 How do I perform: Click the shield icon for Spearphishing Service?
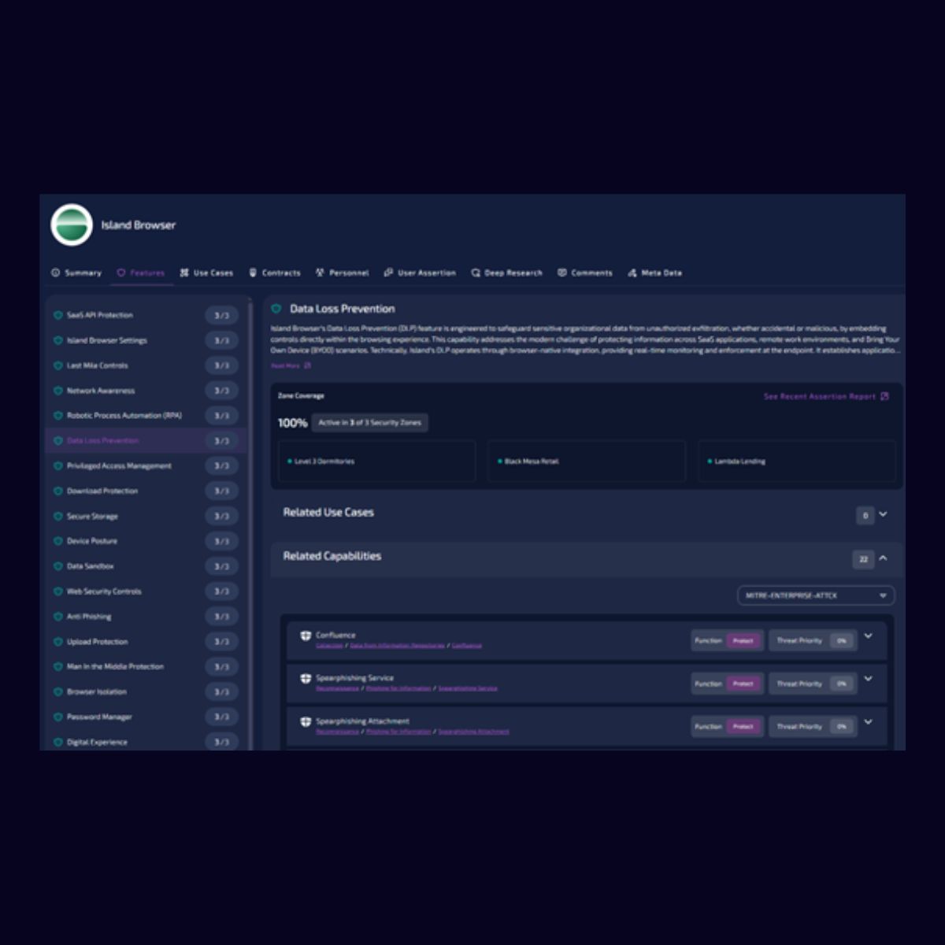click(306, 678)
